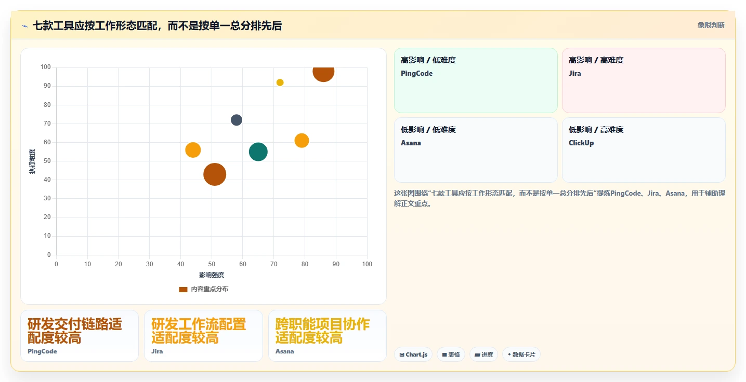746x382 pixels.
Task: Click Asana label under third stat card
Action: pyautogui.click(x=284, y=351)
